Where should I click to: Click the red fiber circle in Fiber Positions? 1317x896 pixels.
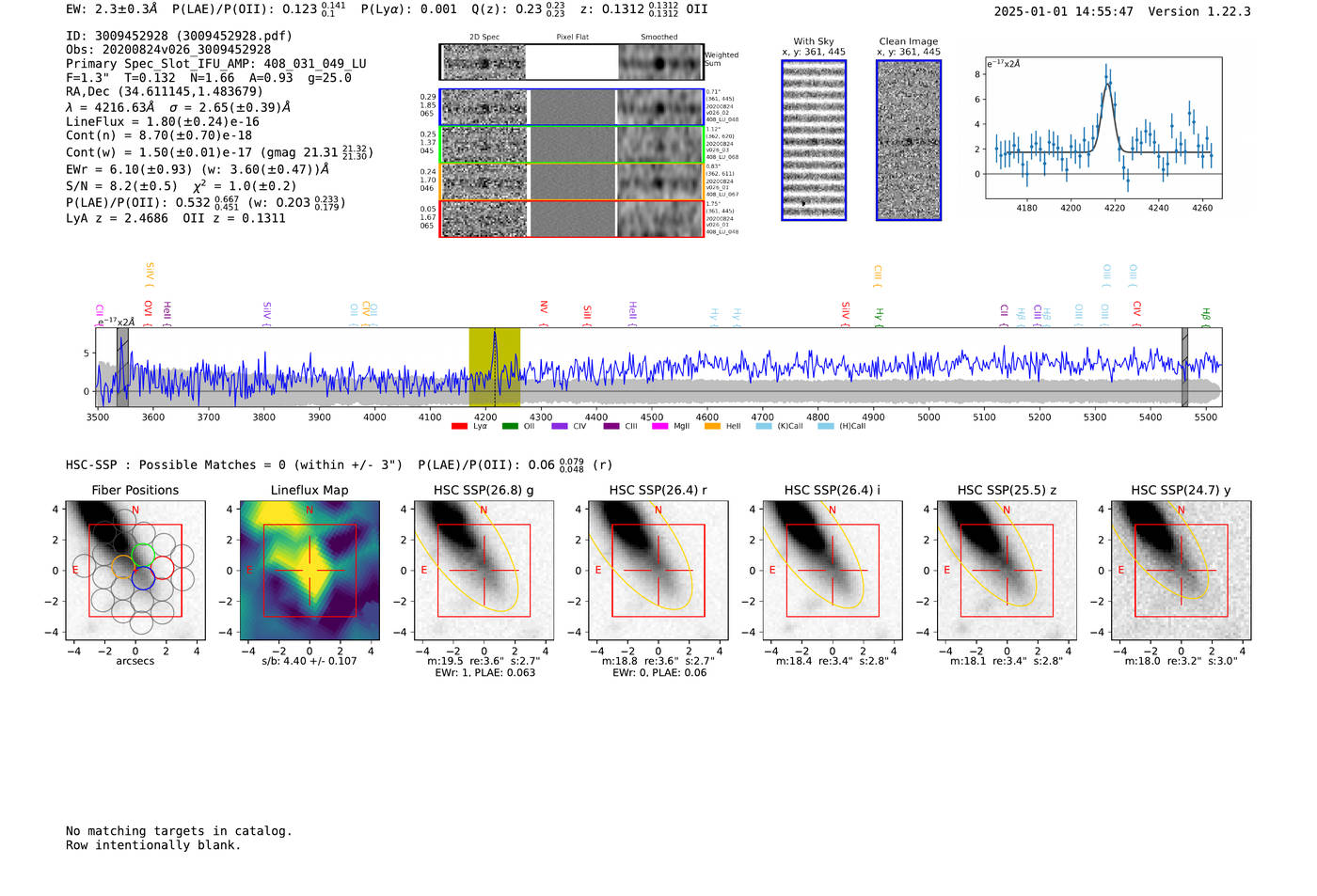[x=163, y=567]
